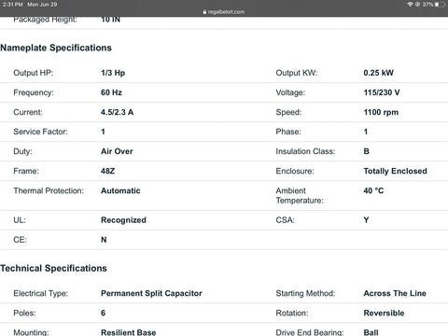This screenshot has height=336, width=448.
Task: Select the Permanent Split Capacitor value
Action: point(151,293)
